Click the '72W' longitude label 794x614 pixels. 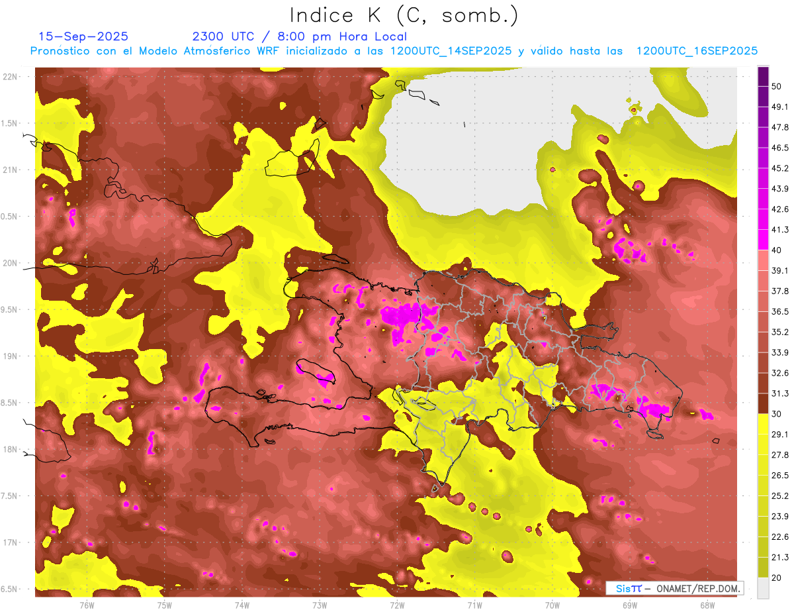[x=397, y=605]
